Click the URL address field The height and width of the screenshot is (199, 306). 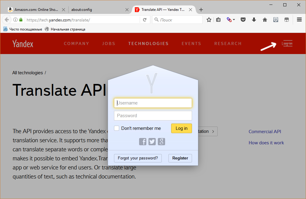[x=82, y=20]
